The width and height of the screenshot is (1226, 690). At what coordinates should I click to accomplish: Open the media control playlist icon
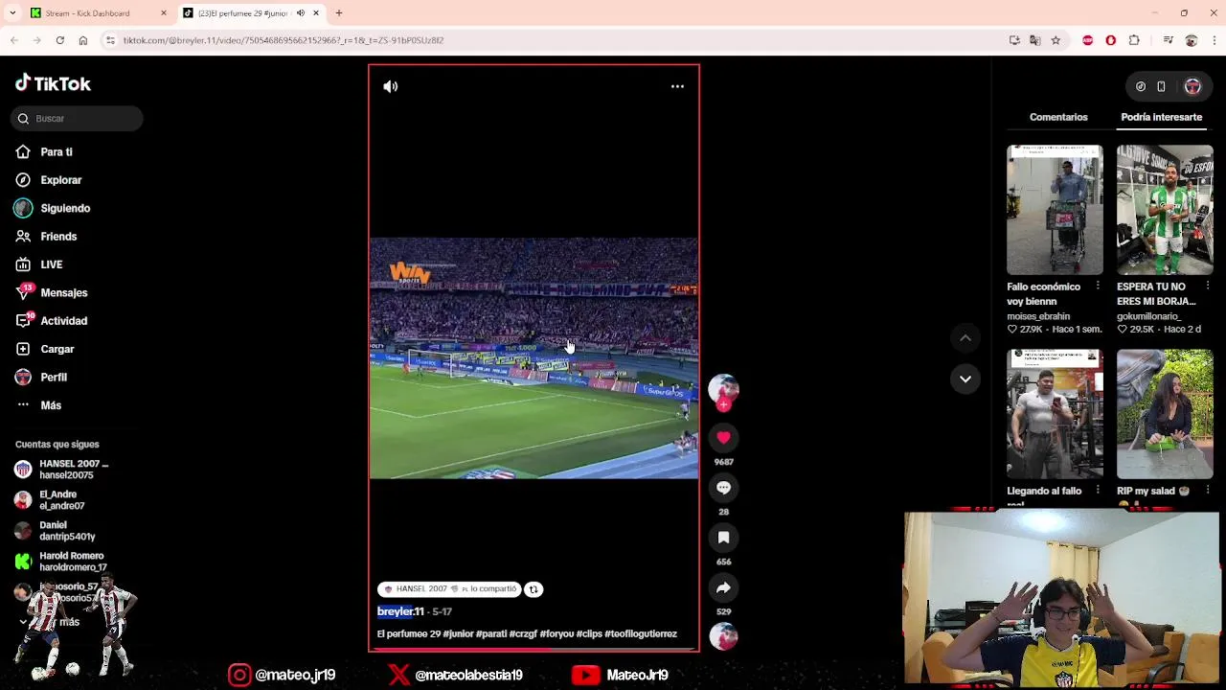[x=1168, y=40]
